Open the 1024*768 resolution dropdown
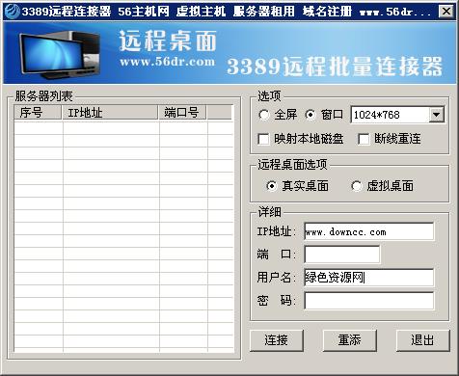459x376 pixels. [x=437, y=115]
